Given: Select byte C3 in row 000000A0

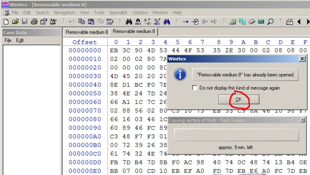Looking at the screenshot, I should coord(114,136).
